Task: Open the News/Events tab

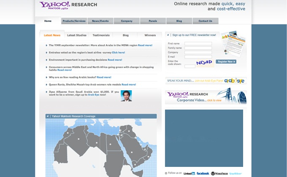Action: (x=100, y=21)
